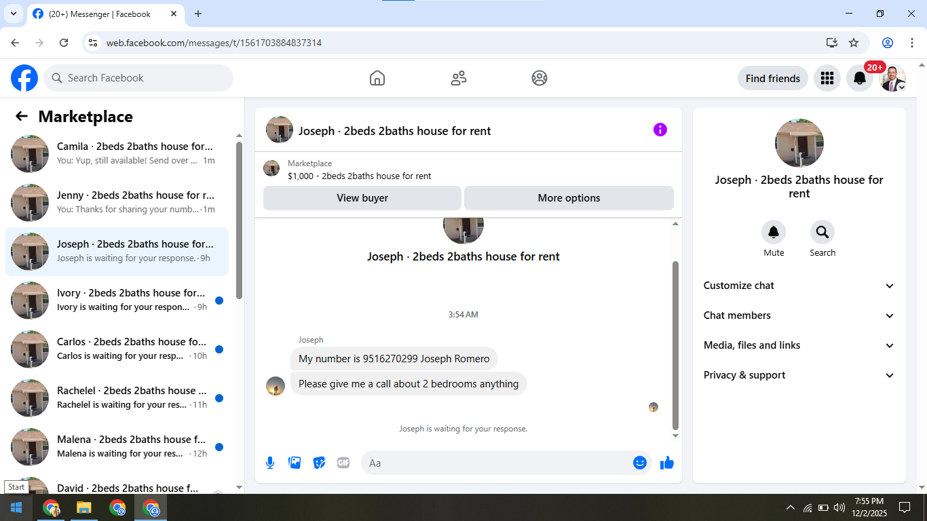
Task: Click the Search Facebook field
Action: click(x=138, y=78)
